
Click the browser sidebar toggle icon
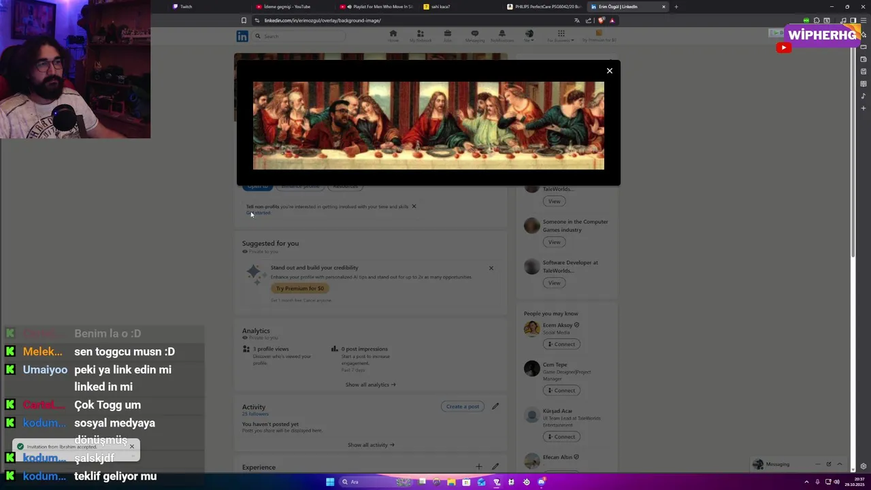pyautogui.click(x=853, y=20)
